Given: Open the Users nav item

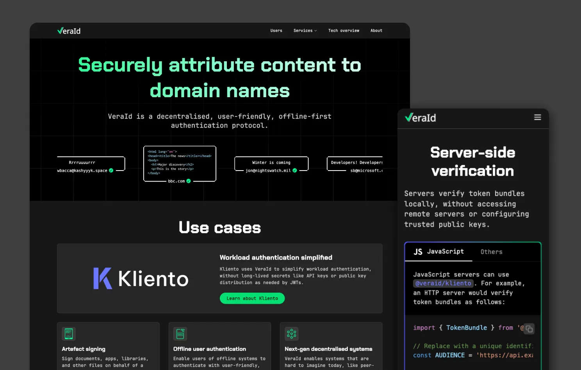Looking at the screenshot, I should coord(276,30).
